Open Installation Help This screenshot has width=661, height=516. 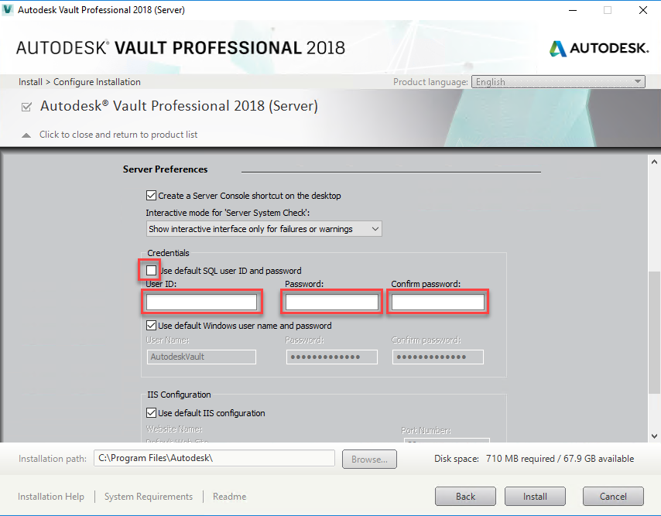coord(50,496)
